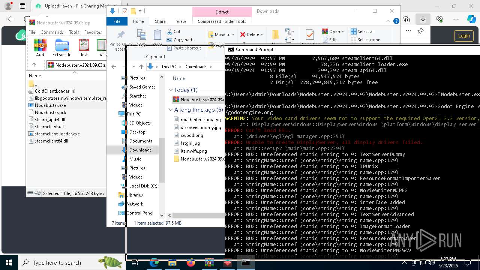The width and height of the screenshot is (480, 270).
Task: Click Cut in Explorer ribbon
Action: click(x=174, y=31)
